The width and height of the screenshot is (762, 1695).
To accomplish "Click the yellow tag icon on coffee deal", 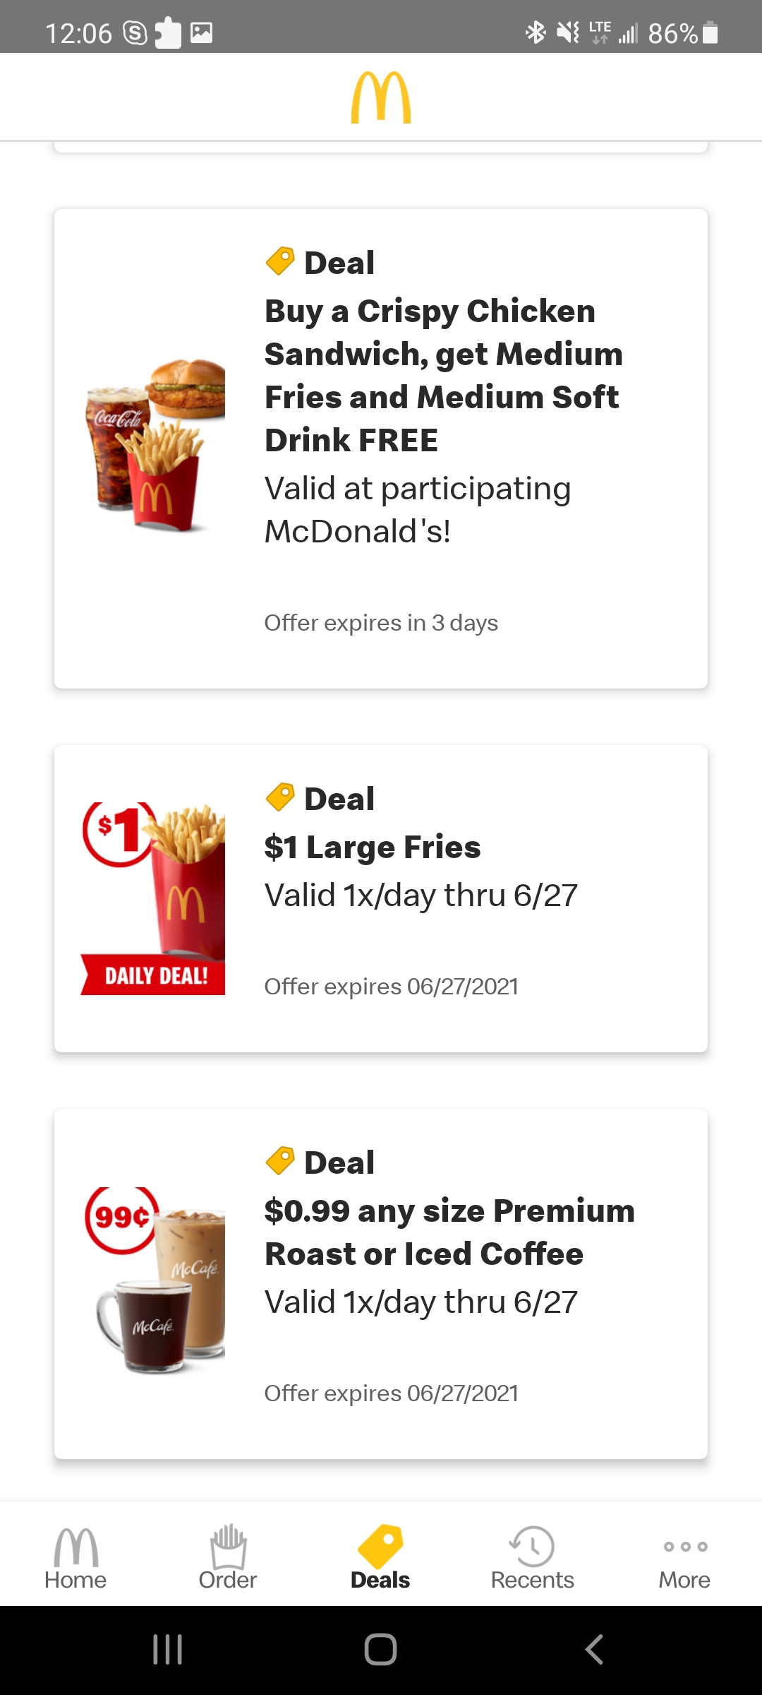I will [x=280, y=1161].
